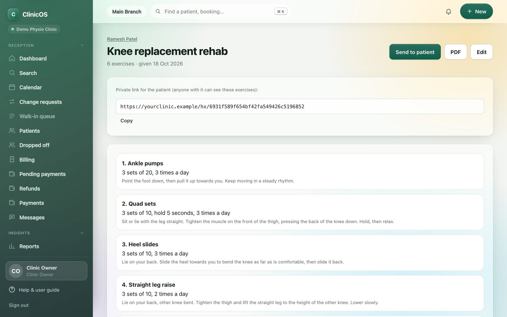
Task: Click Sign out in the sidebar
Action: 19,305
